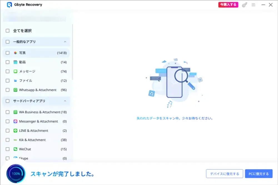278x185 pixels.
Task: Enable the 写真 category checkbox
Action: pos(7,53)
